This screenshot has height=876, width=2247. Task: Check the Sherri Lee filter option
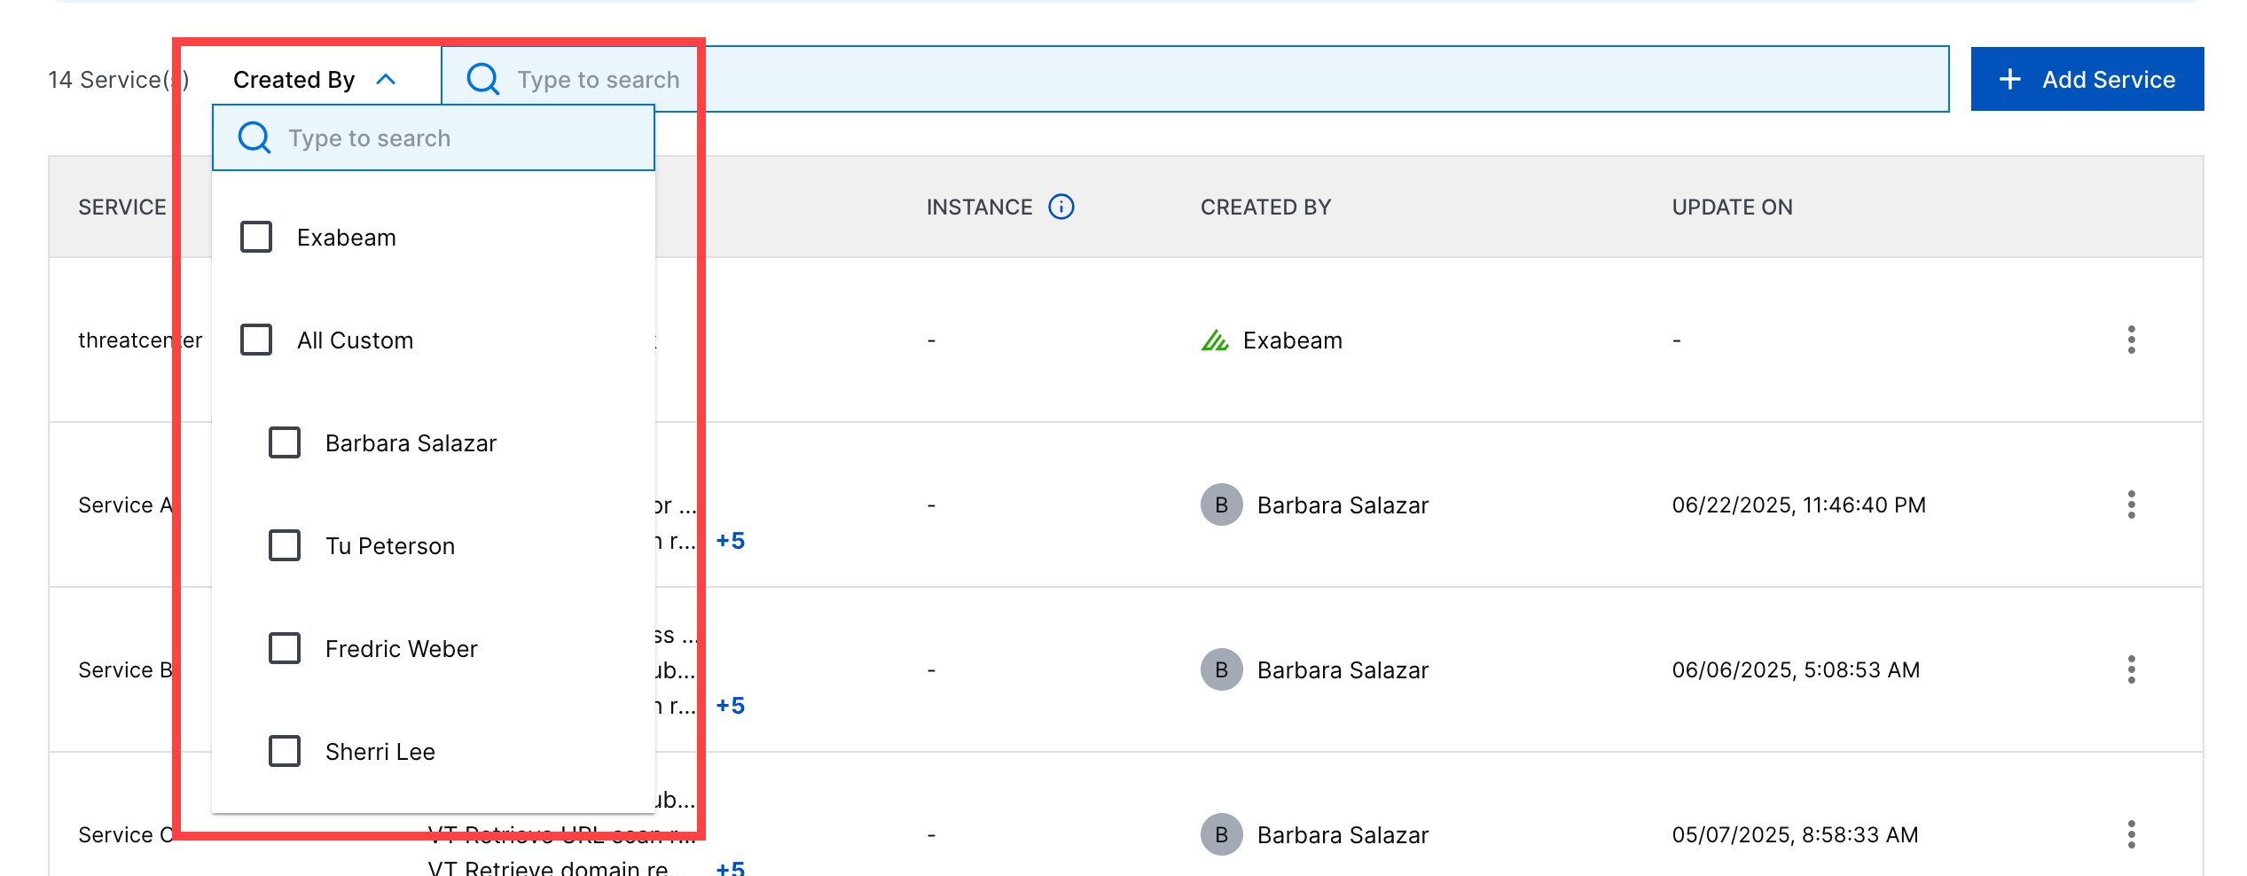(284, 751)
